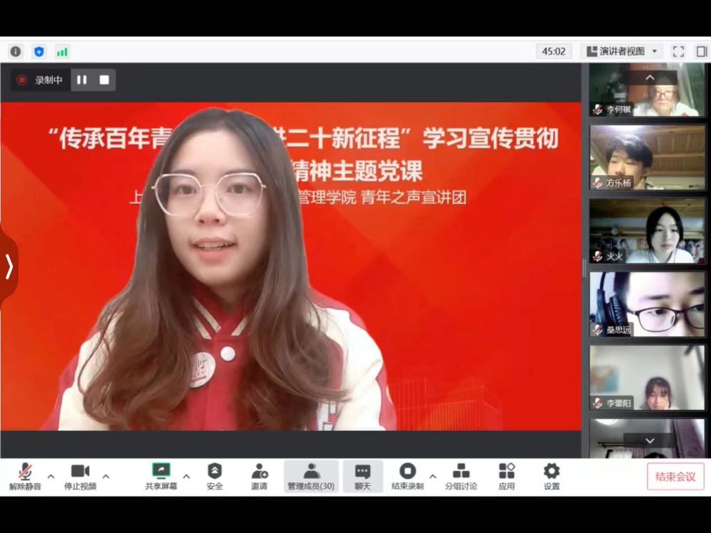Open the 安全 security menu
Screen dimensions: 711x533
click(215, 477)
